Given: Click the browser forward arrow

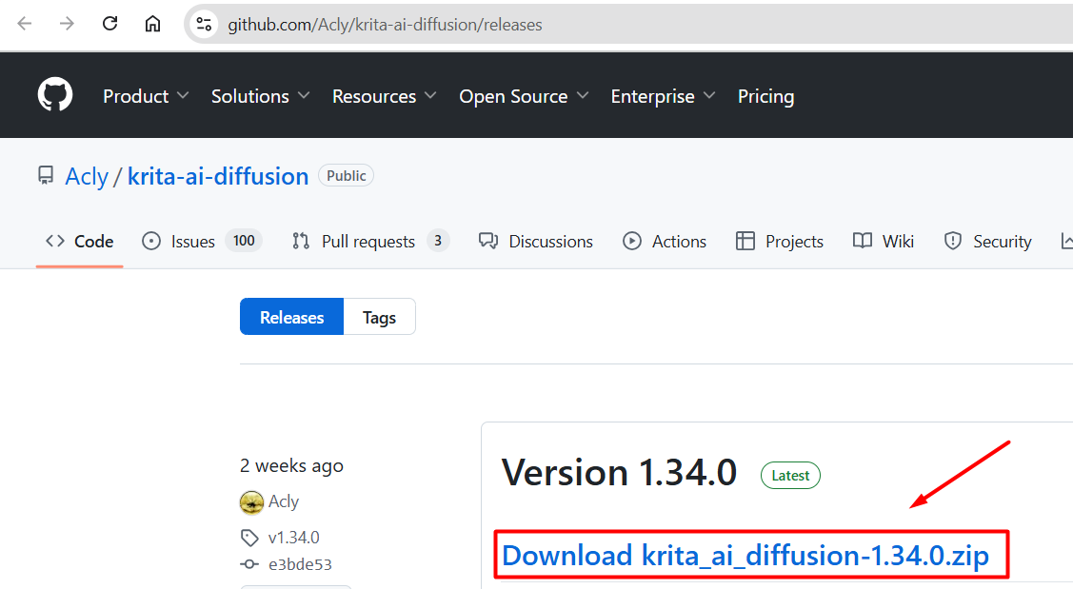Looking at the screenshot, I should pos(67,24).
